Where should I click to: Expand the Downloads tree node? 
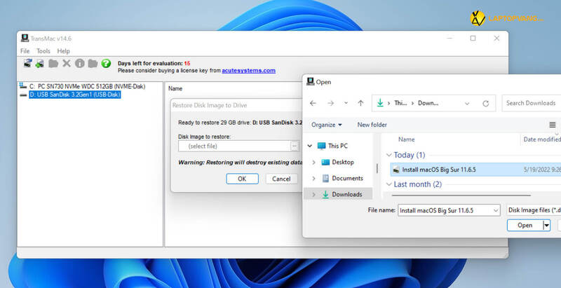tap(313, 194)
